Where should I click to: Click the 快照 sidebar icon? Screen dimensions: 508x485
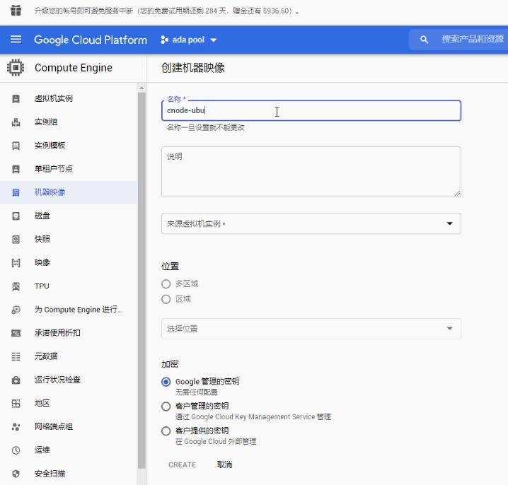[16, 239]
